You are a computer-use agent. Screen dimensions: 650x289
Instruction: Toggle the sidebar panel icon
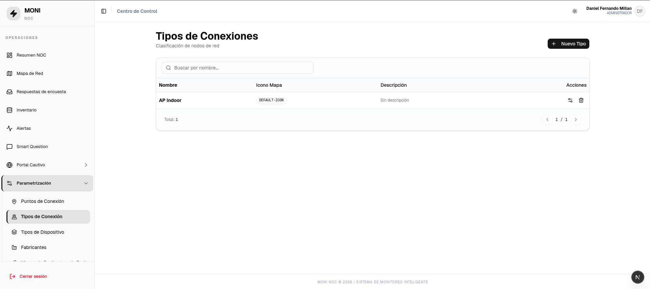(x=104, y=11)
